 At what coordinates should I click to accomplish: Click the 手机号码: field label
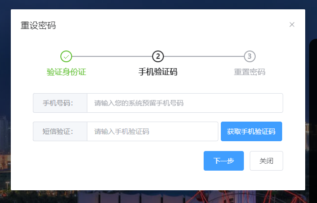[58, 103]
